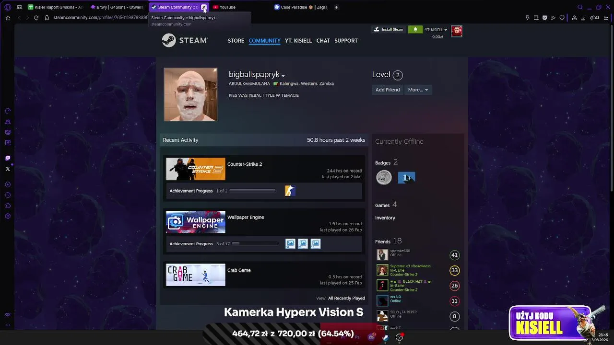614x345 pixels.
Task: Open the player icon in the Opera sidebar
Action: point(8,184)
